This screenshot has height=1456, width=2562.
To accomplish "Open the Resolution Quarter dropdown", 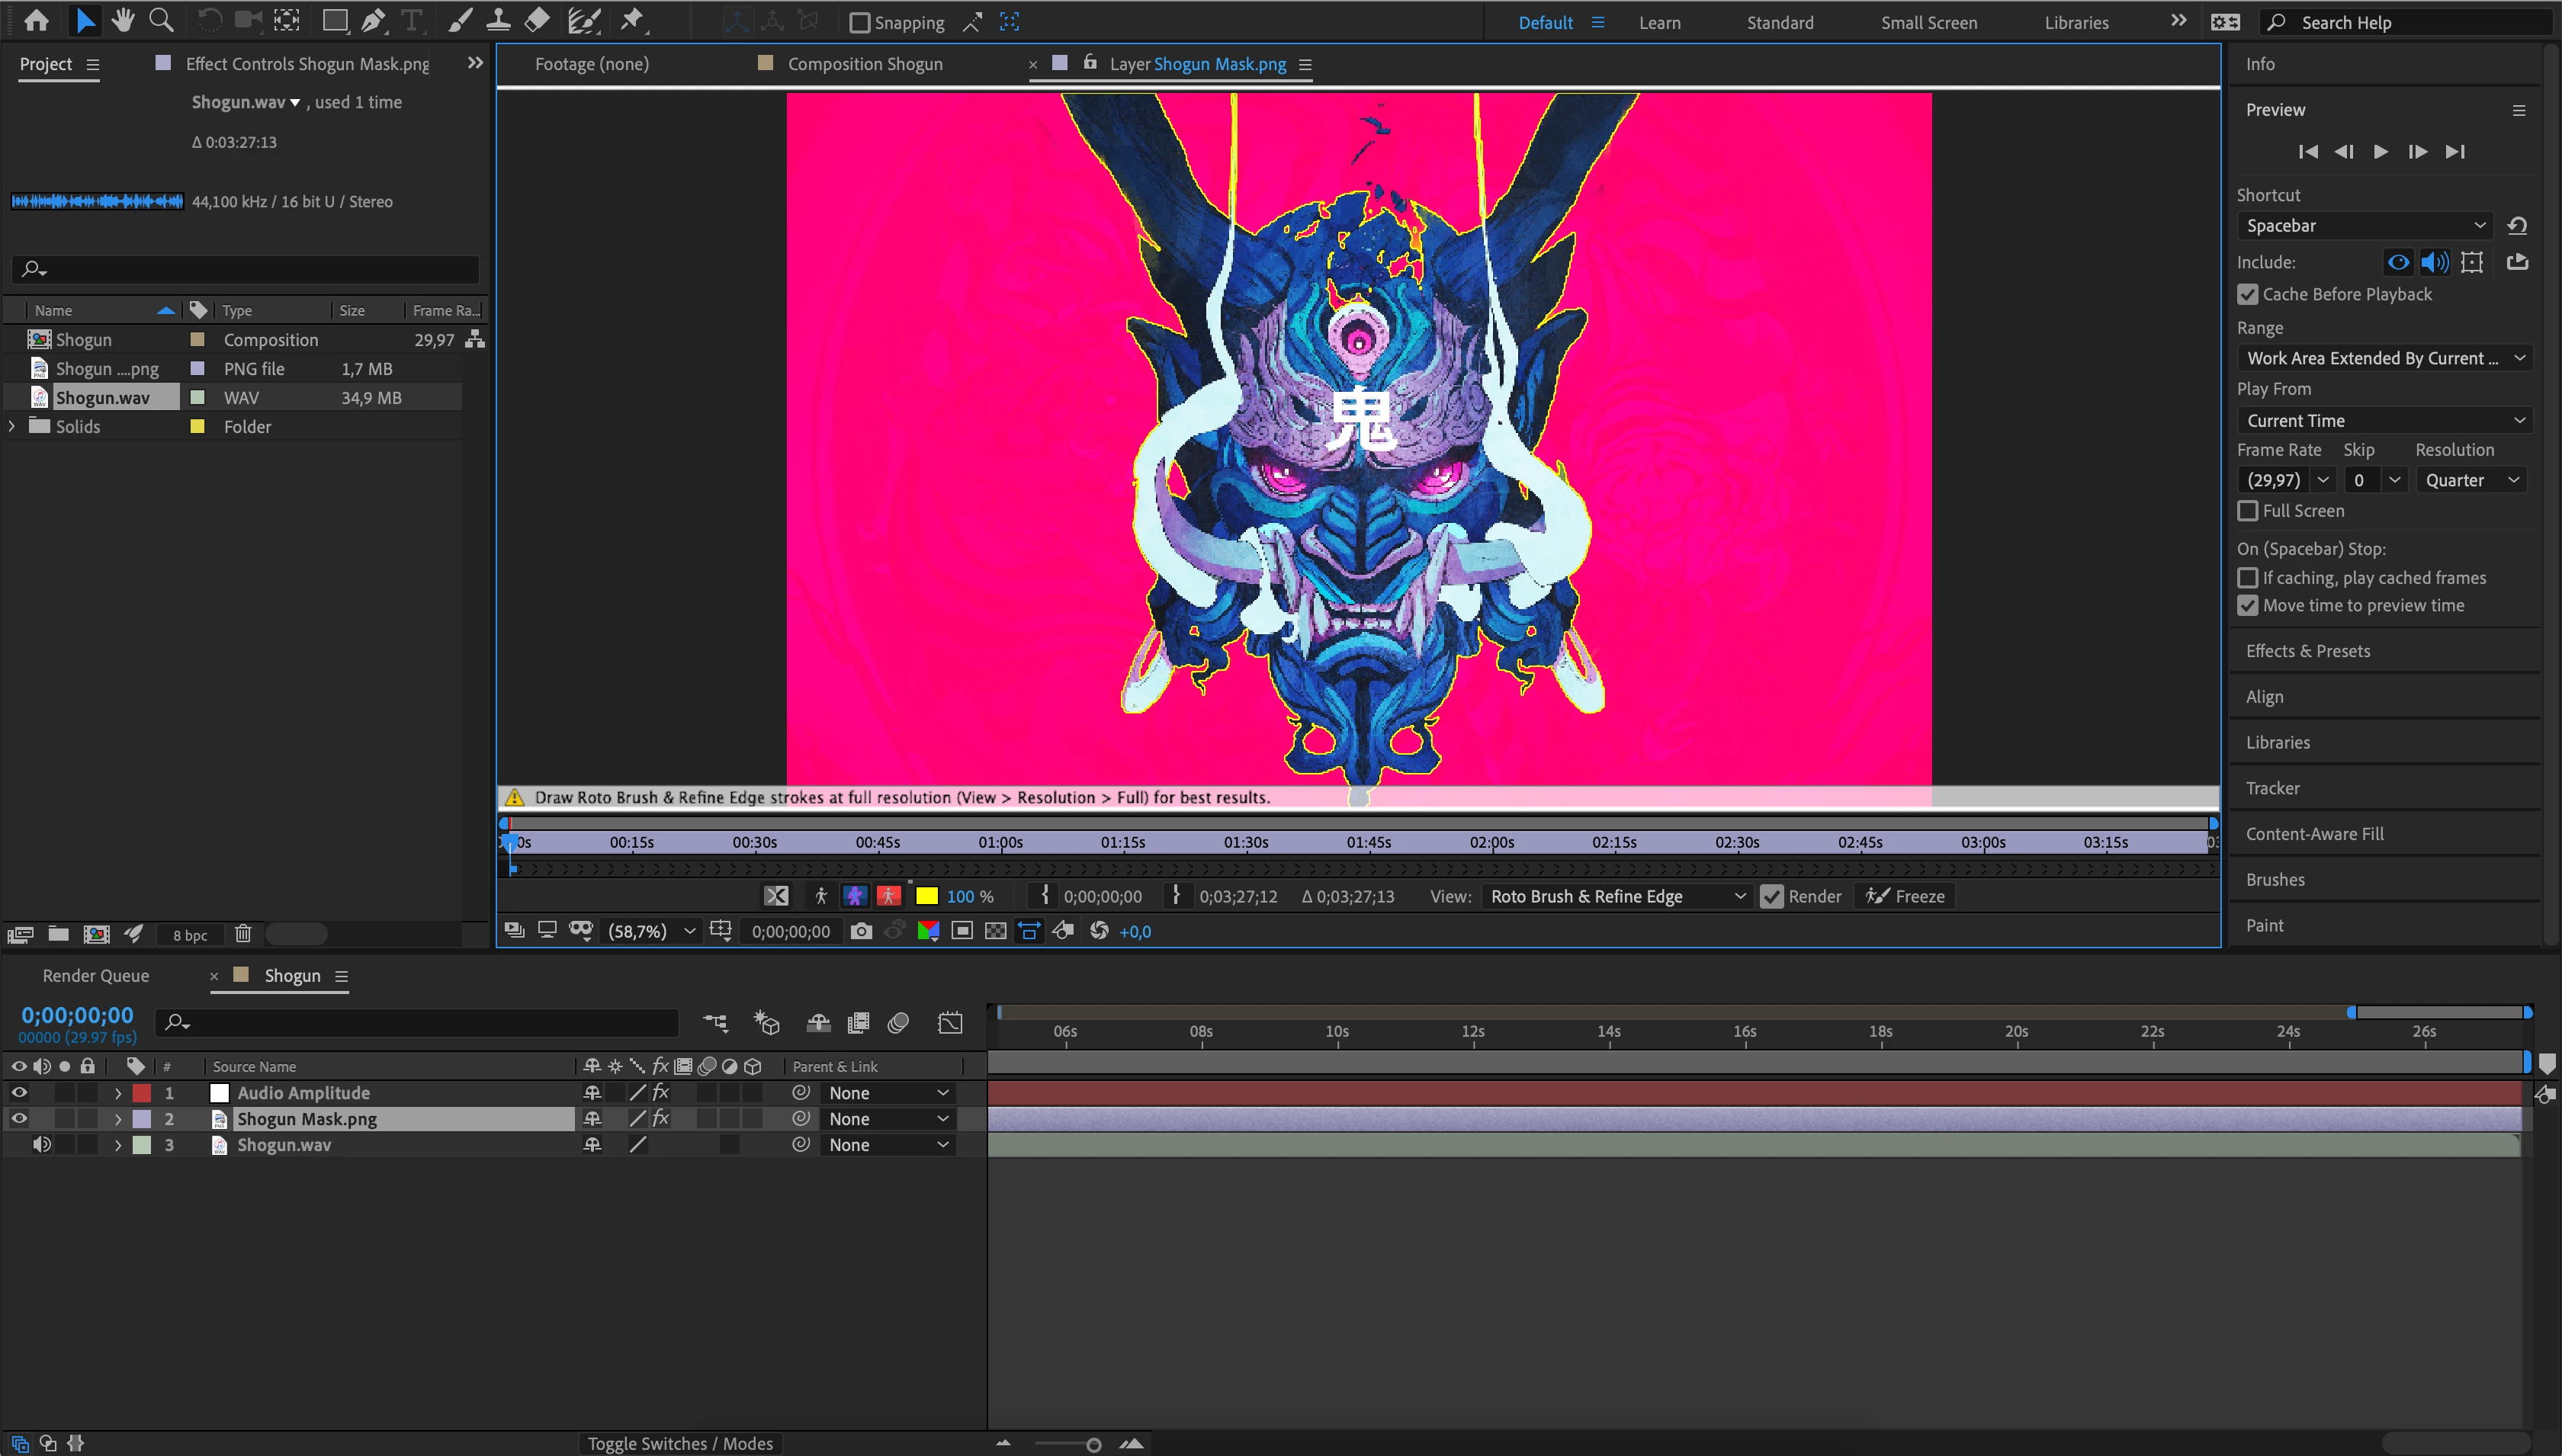I will pos(2471,480).
